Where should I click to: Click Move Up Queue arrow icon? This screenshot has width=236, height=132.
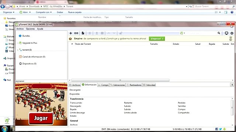109,33
